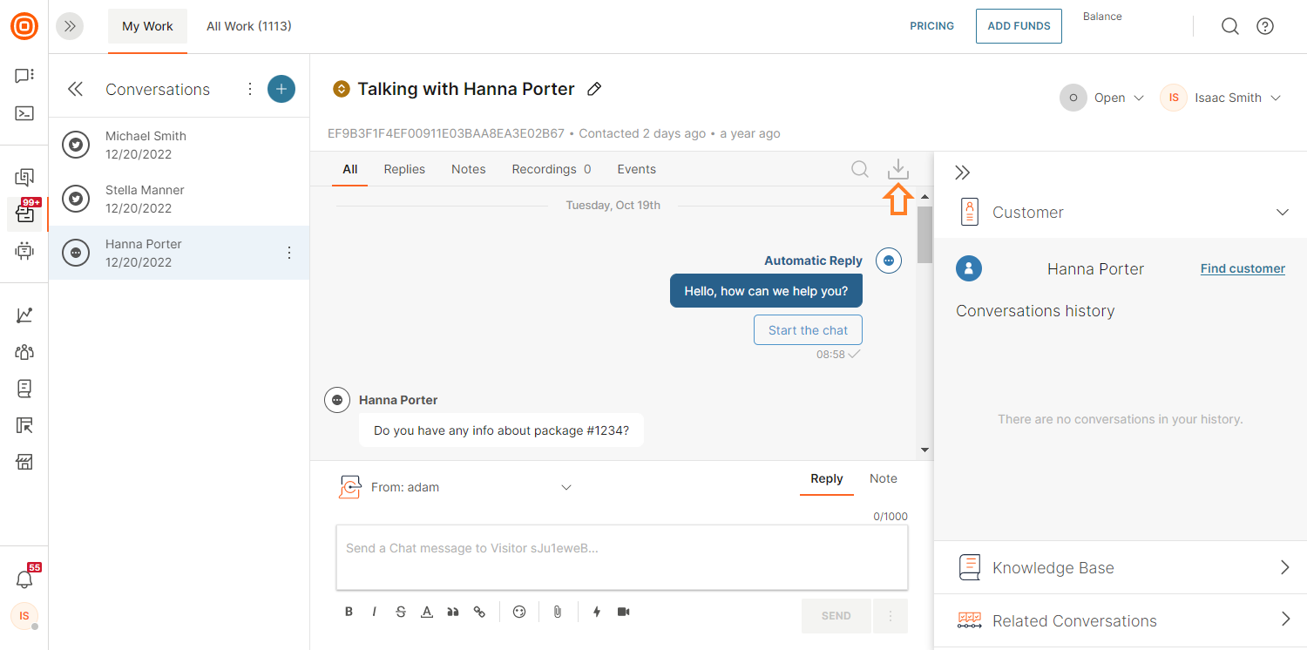Open the Isaac Smith assignee dropdown

1221,98
